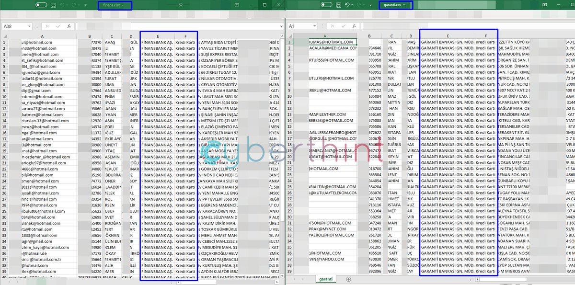Select row 7 header in finans.xlsx
The height and width of the screenshot is (285, 575).
(x=4, y=78)
